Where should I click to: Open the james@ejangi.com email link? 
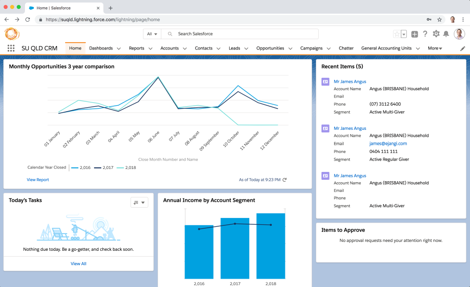[388, 143]
